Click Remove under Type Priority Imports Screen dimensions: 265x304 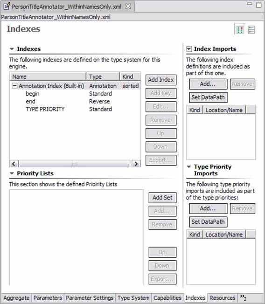click(243, 208)
